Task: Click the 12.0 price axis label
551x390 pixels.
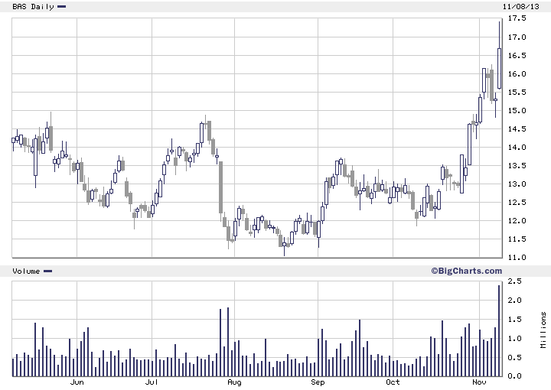Action: coord(517,221)
